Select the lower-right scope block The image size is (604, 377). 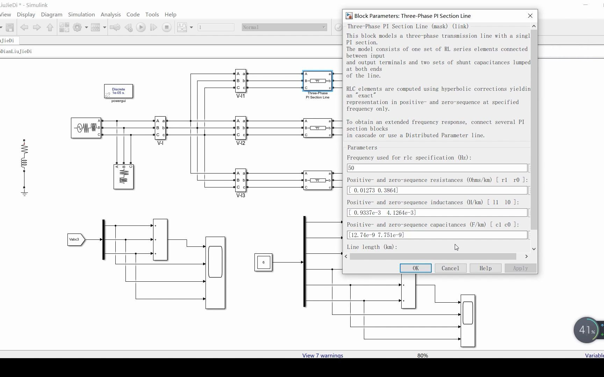coord(468,321)
